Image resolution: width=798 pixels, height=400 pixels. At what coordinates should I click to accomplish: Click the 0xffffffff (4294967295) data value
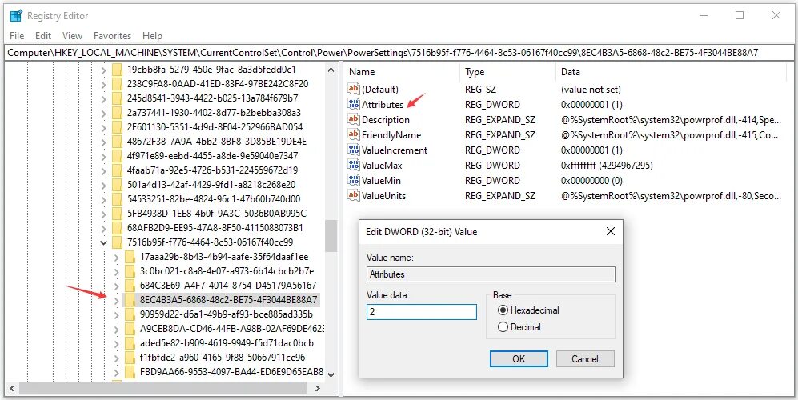607,166
